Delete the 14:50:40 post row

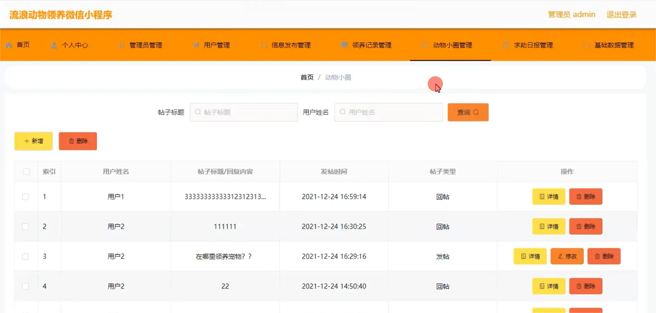point(585,286)
